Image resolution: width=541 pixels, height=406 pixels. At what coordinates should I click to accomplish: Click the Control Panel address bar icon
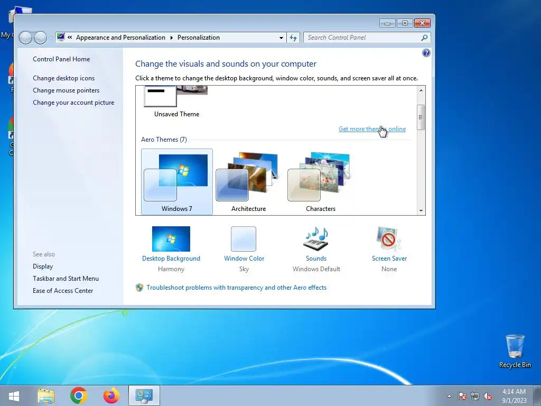pyautogui.click(x=61, y=37)
